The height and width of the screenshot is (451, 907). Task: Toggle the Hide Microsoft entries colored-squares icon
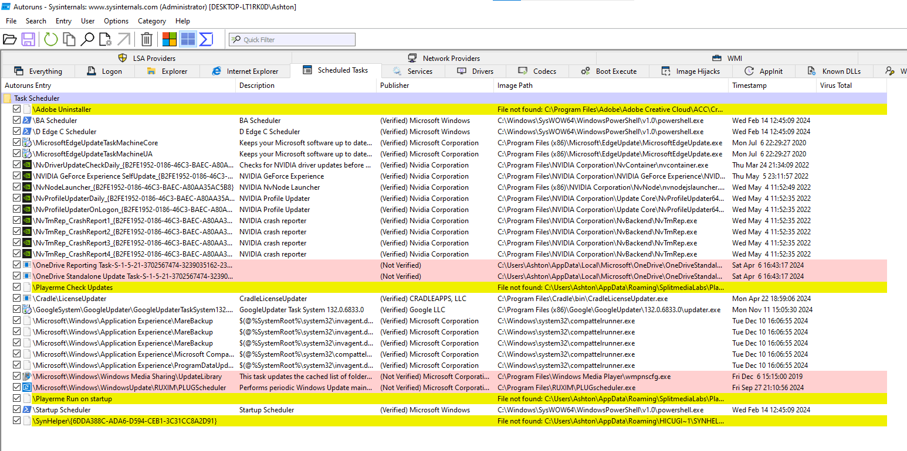pyautogui.click(x=170, y=39)
